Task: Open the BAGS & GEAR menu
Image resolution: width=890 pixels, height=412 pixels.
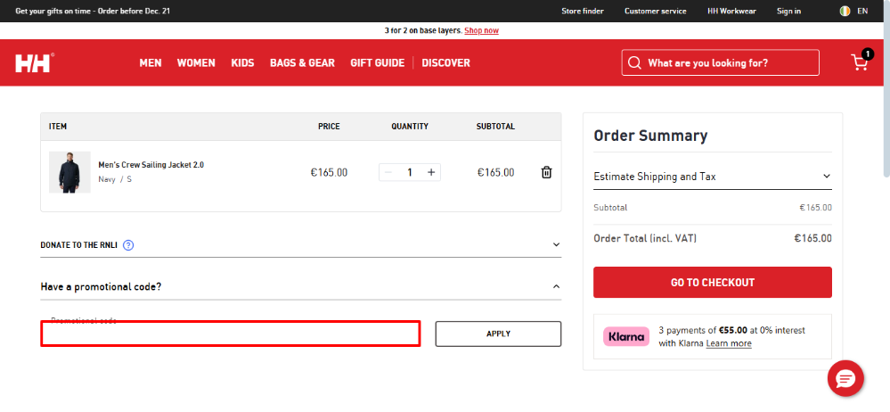Action: click(302, 63)
